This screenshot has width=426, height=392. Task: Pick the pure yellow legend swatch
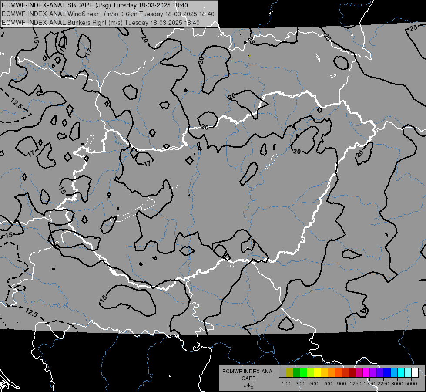click(x=317, y=373)
